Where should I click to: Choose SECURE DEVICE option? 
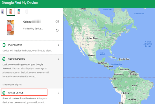click(x=16, y=59)
